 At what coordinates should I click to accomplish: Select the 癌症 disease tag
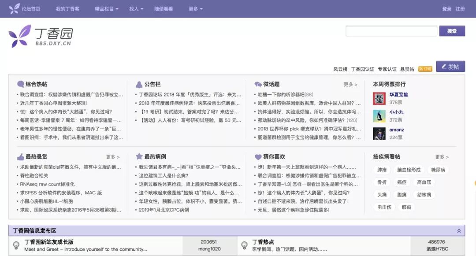coord(402,182)
